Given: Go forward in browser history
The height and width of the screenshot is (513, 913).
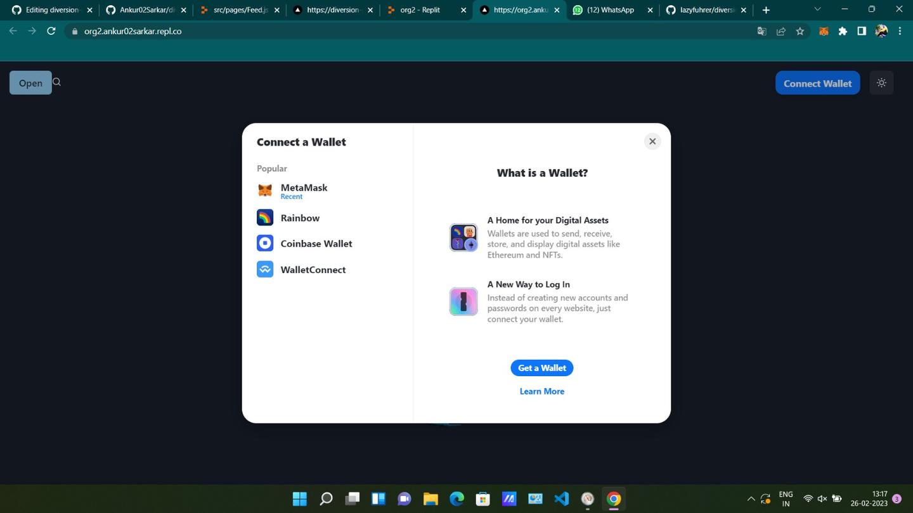Looking at the screenshot, I should pyautogui.click(x=32, y=31).
